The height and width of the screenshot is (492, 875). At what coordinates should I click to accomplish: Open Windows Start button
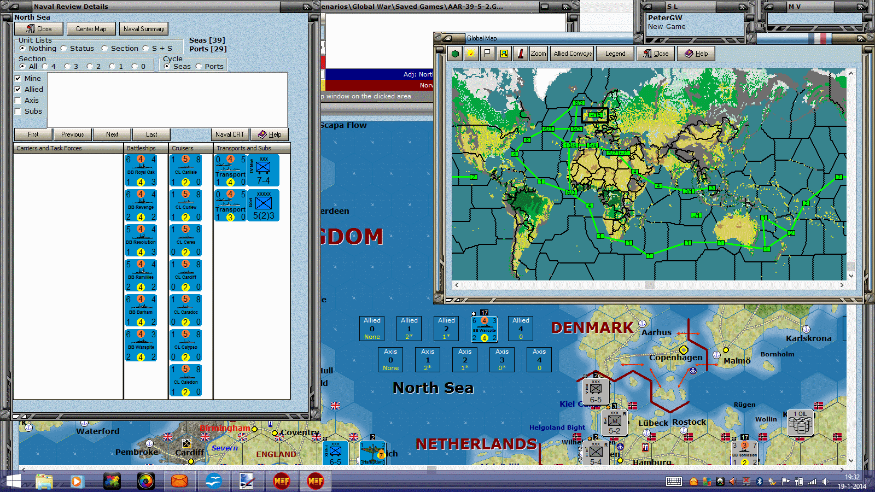(13, 482)
